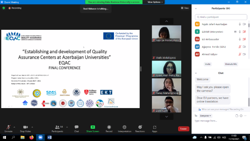Click the Record icon in toolbar
Viewport: 250px width, 141px height.
click(x=109, y=127)
